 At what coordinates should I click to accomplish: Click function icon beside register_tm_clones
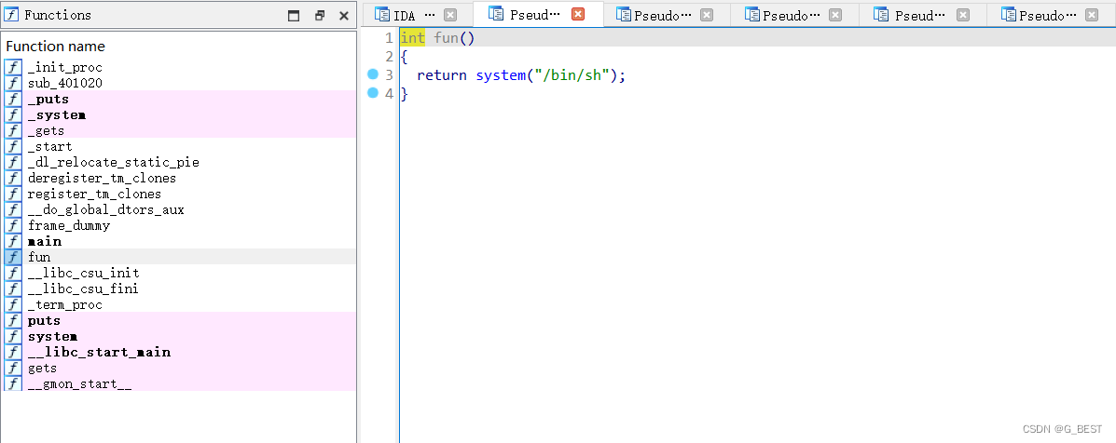coord(13,194)
